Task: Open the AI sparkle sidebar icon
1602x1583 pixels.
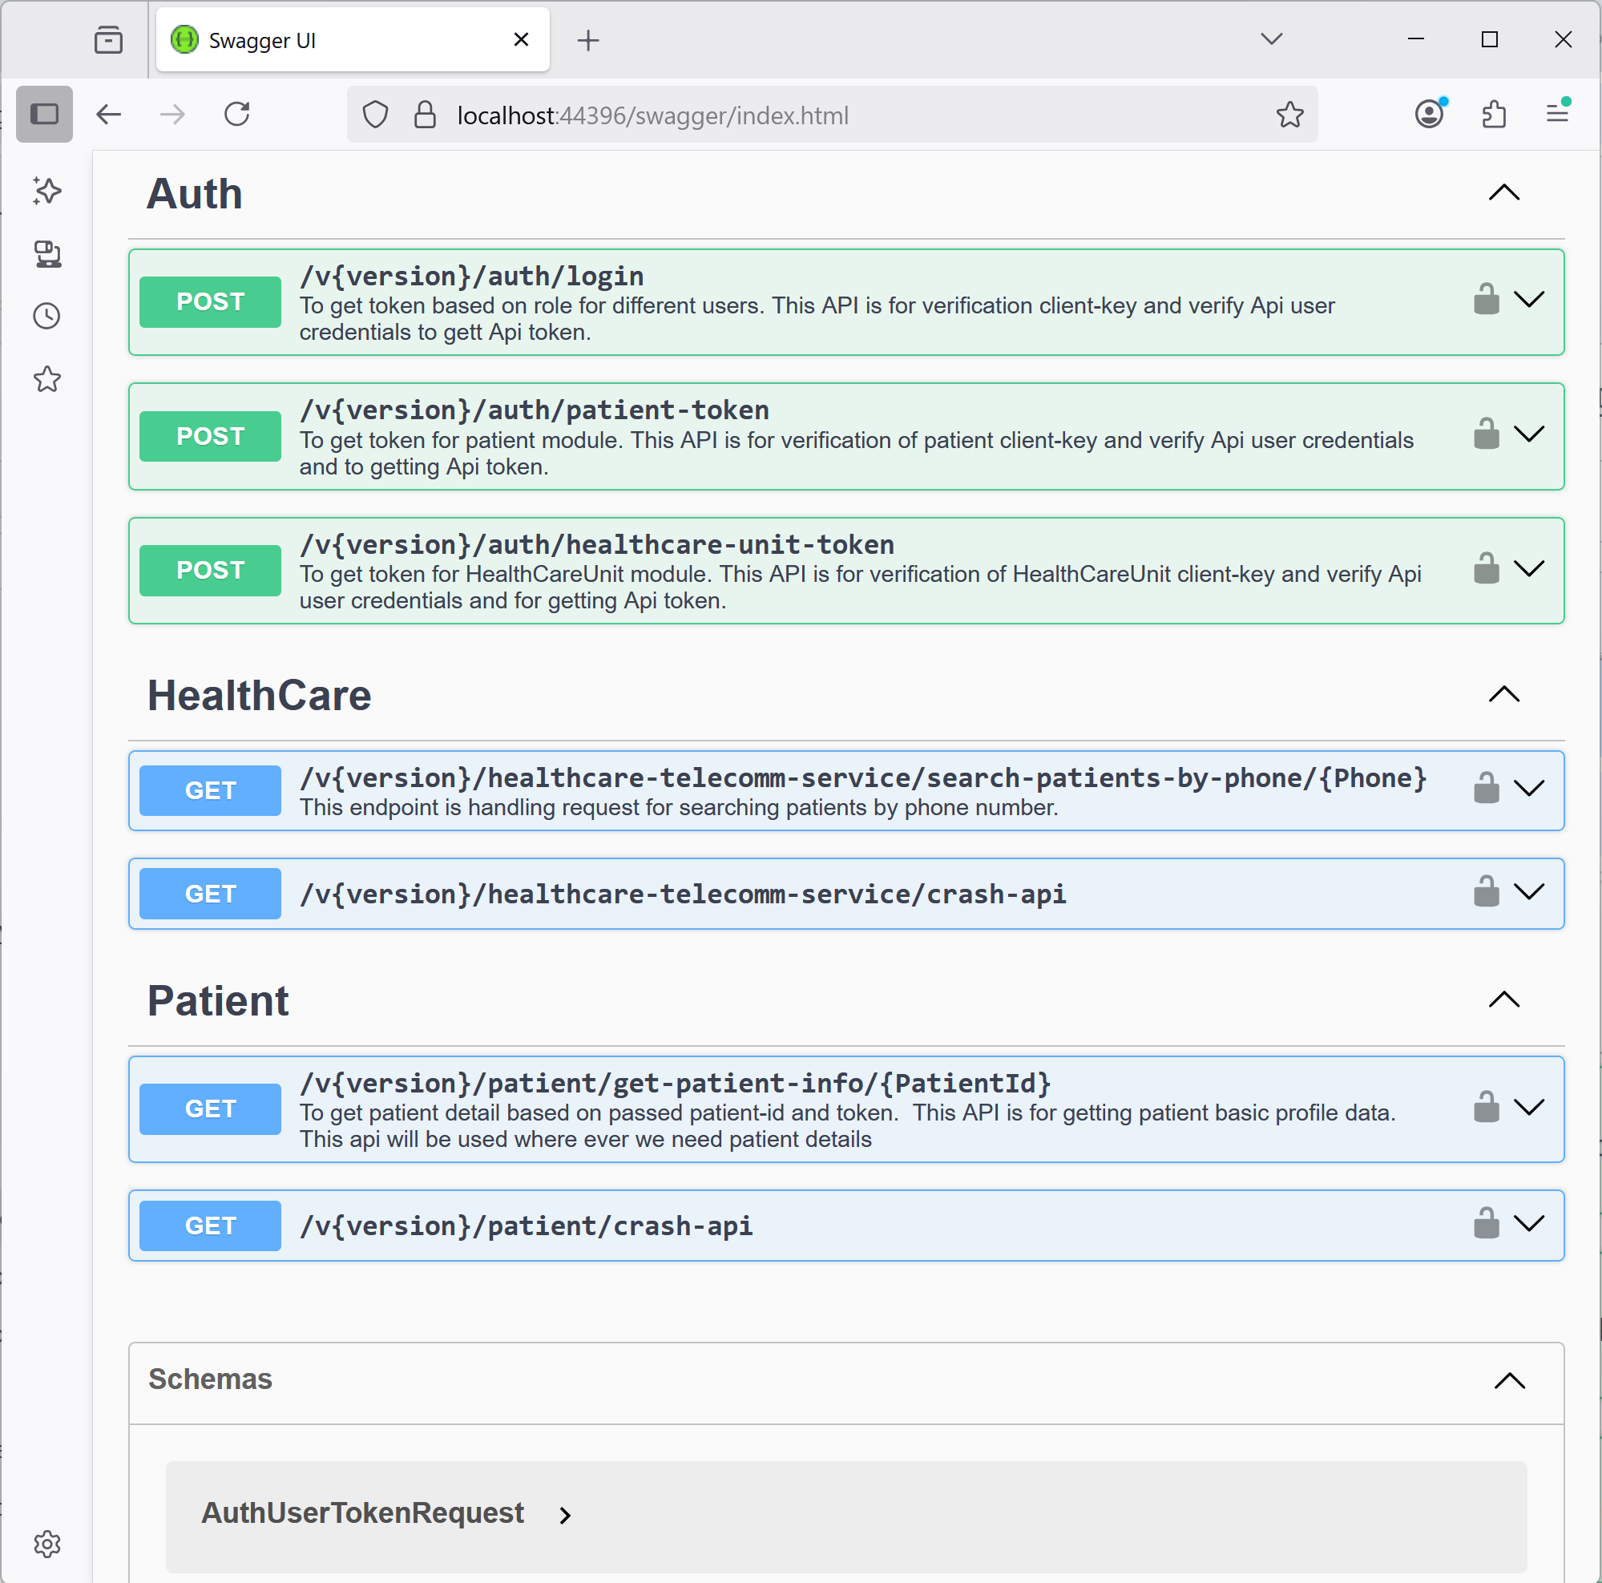Action: [x=47, y=191]
